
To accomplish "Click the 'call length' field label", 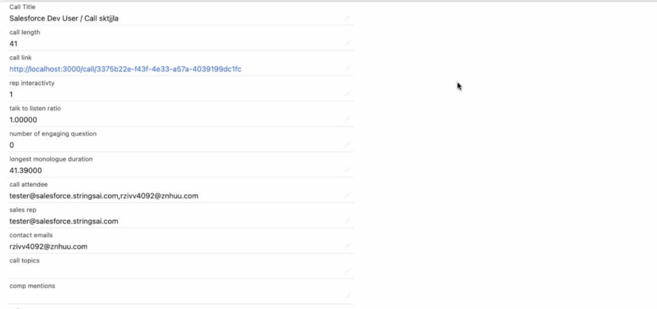I will 25,32.
